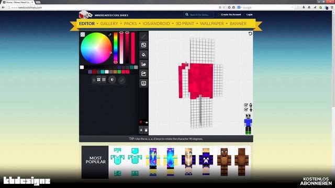Click the TIP text about w, s, a, d keys

point(166,139)
